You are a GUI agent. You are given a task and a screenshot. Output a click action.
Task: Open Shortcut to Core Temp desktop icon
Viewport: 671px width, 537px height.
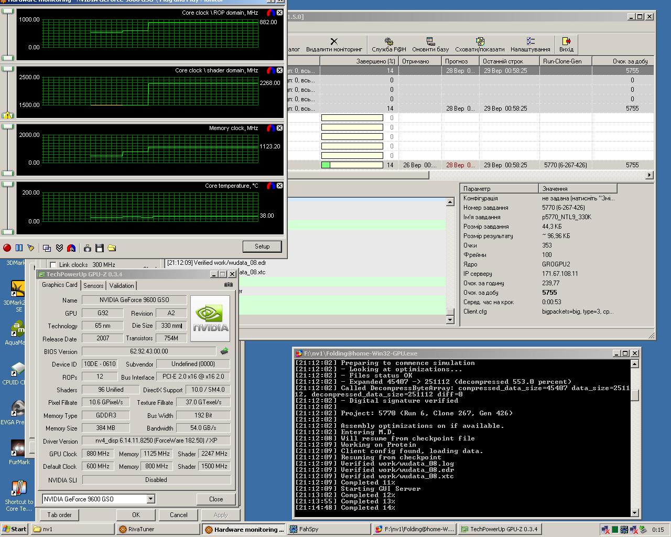[19, 496]
